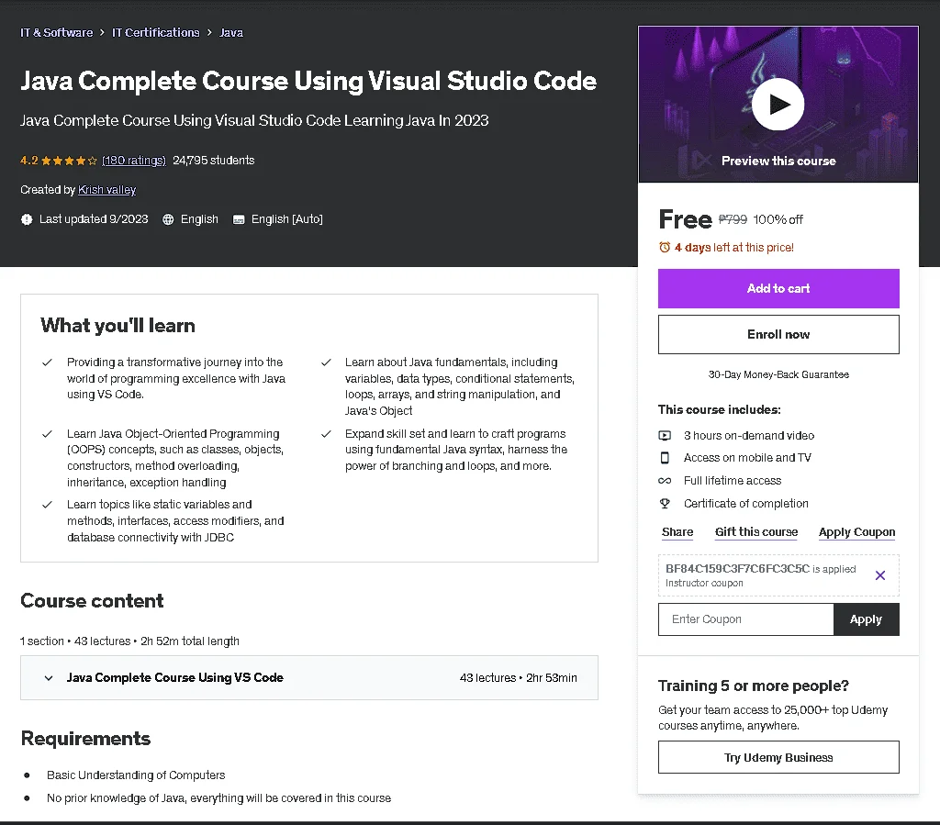Image resolution: width=940 pixels, height=825 pixels.
Task: Click the 'Preview this course' caption
Action: coord(778,161)
